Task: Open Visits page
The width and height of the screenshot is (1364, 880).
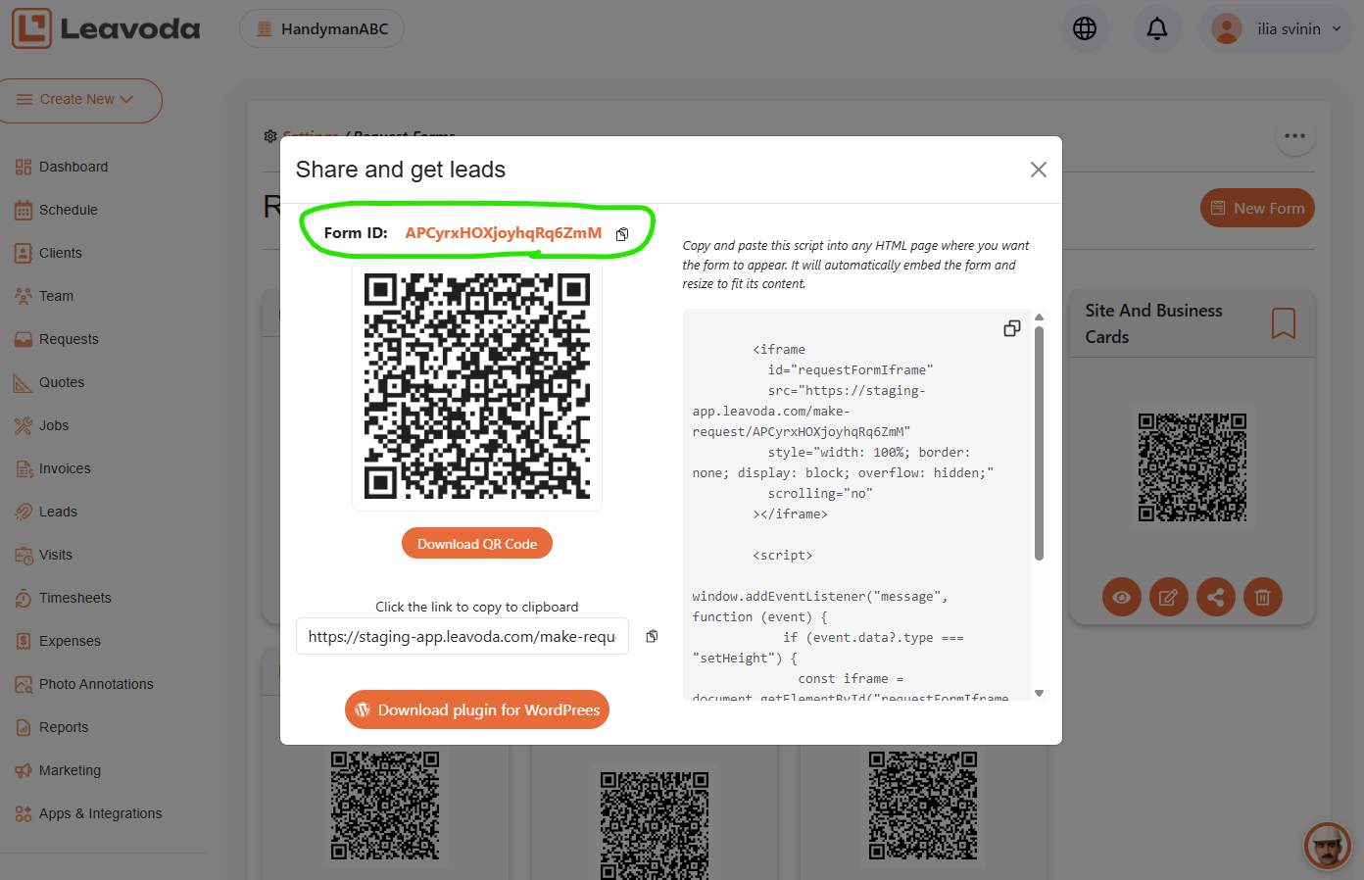Action: pos(56,555)
